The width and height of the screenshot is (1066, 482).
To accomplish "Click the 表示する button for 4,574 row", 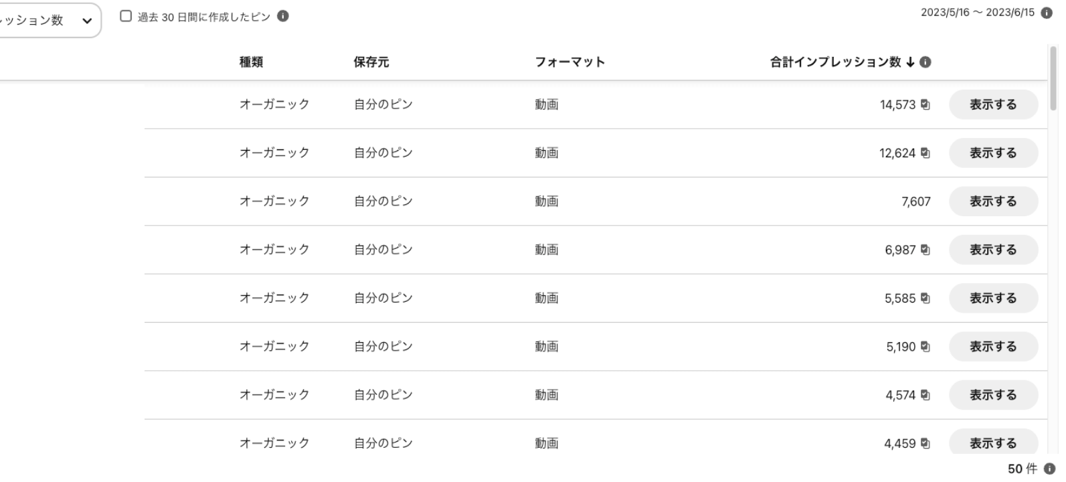I will point(993,395).
